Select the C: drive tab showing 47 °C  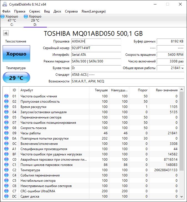tap(12, 21)
